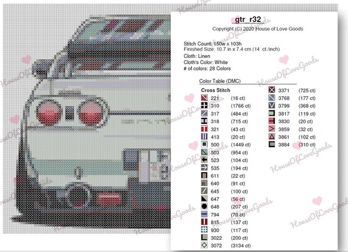The height and width of the screenshot is (252, 348).
Task: Select the DMC 794 blue stripe swatch
Action: point(204,215)
